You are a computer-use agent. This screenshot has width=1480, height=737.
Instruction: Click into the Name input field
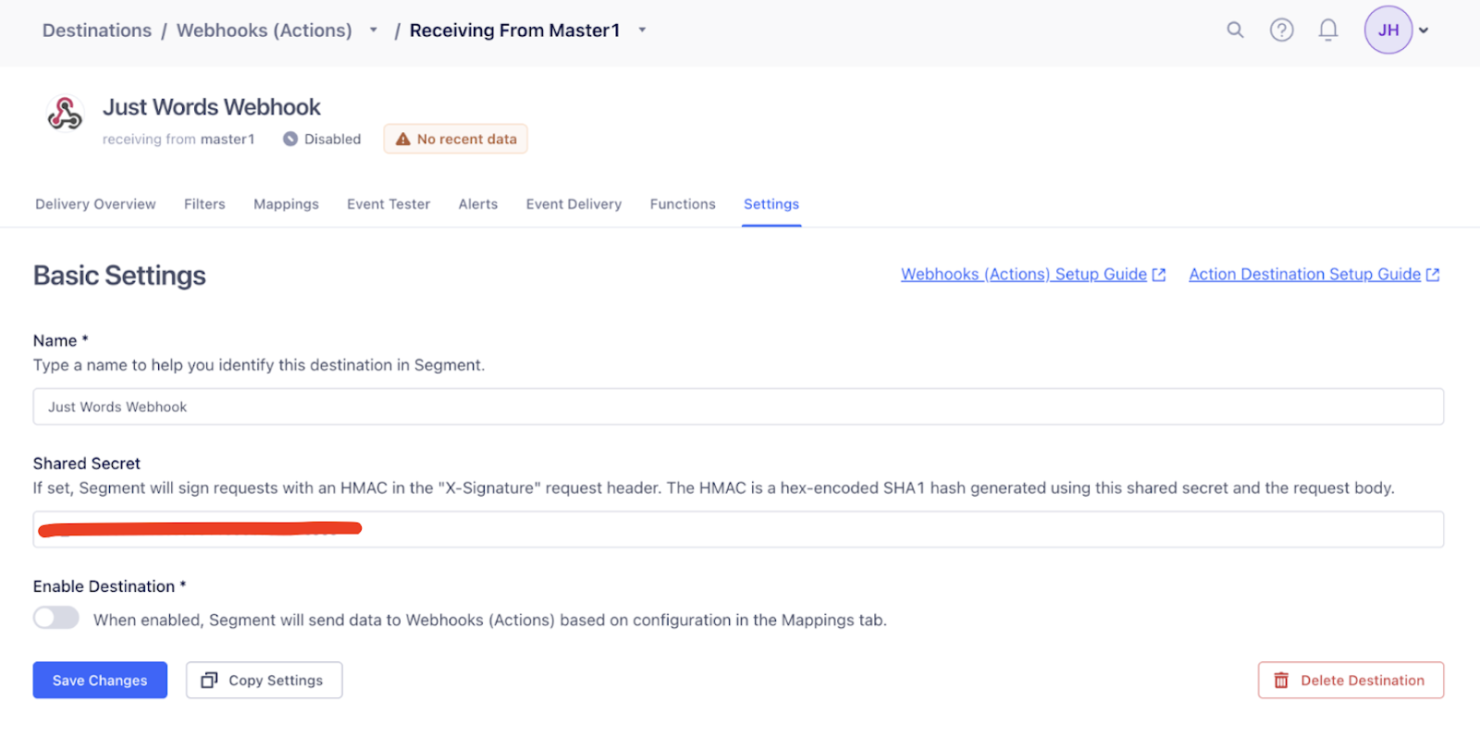(x=738, y=407)
